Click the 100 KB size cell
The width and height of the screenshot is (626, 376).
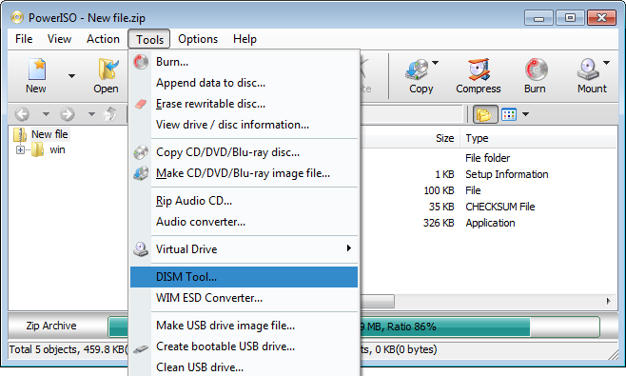tap(439, 190)
